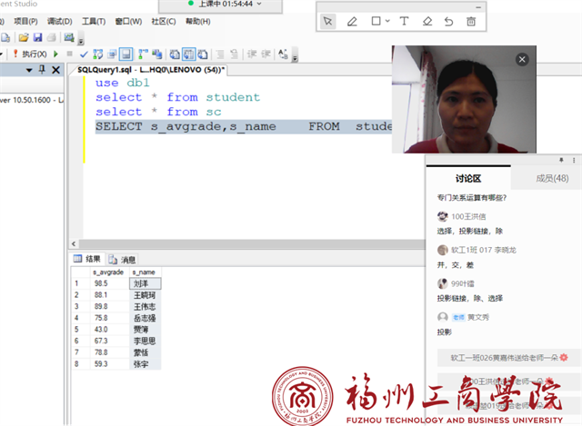The image size is (582, 426).
Task: Click the Save disk icon in toolbar
Action: [37, 37]
